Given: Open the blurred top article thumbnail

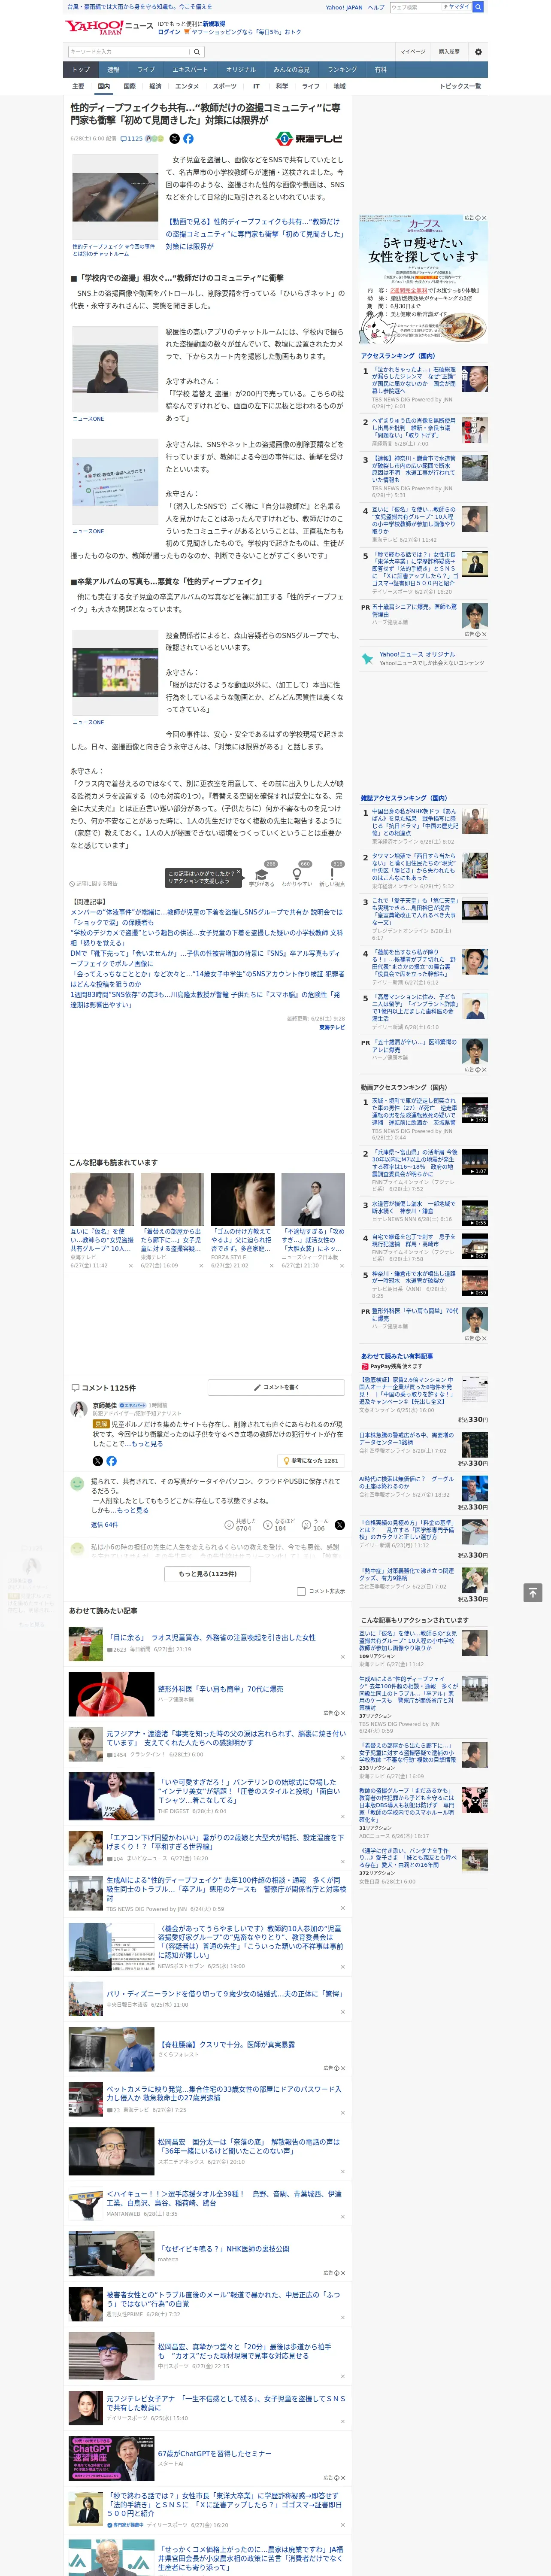Looking at the screenshot, I should coord(115,196).
